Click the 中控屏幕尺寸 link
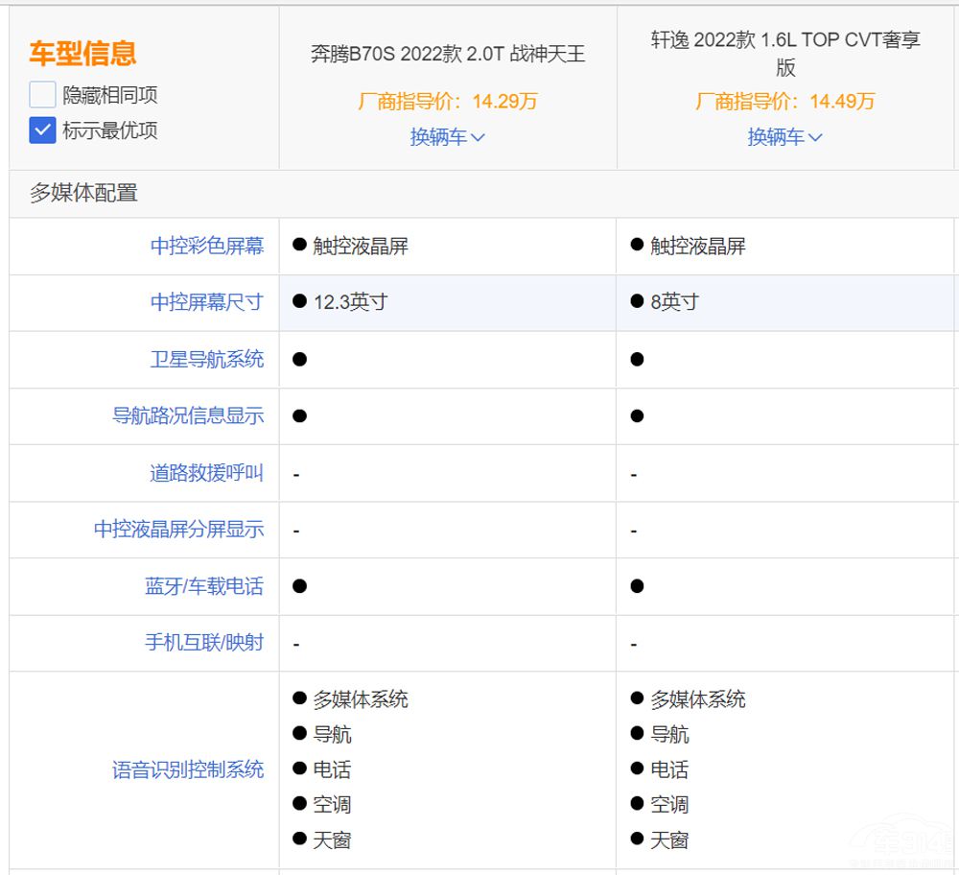The height and width of the screenshot is (875, 959). tap(206, 302)
